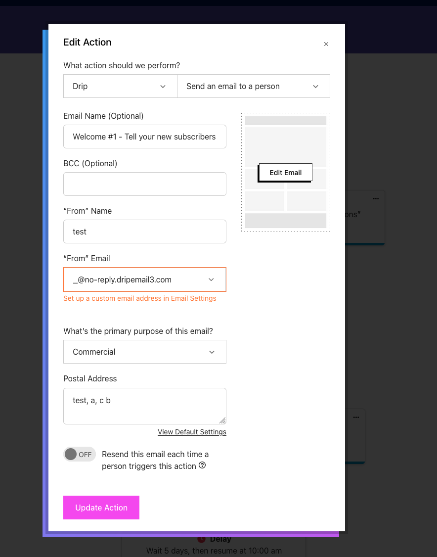Toggle the Resend this email switch
Screen dimensions: 437x557
pos(79,454)
